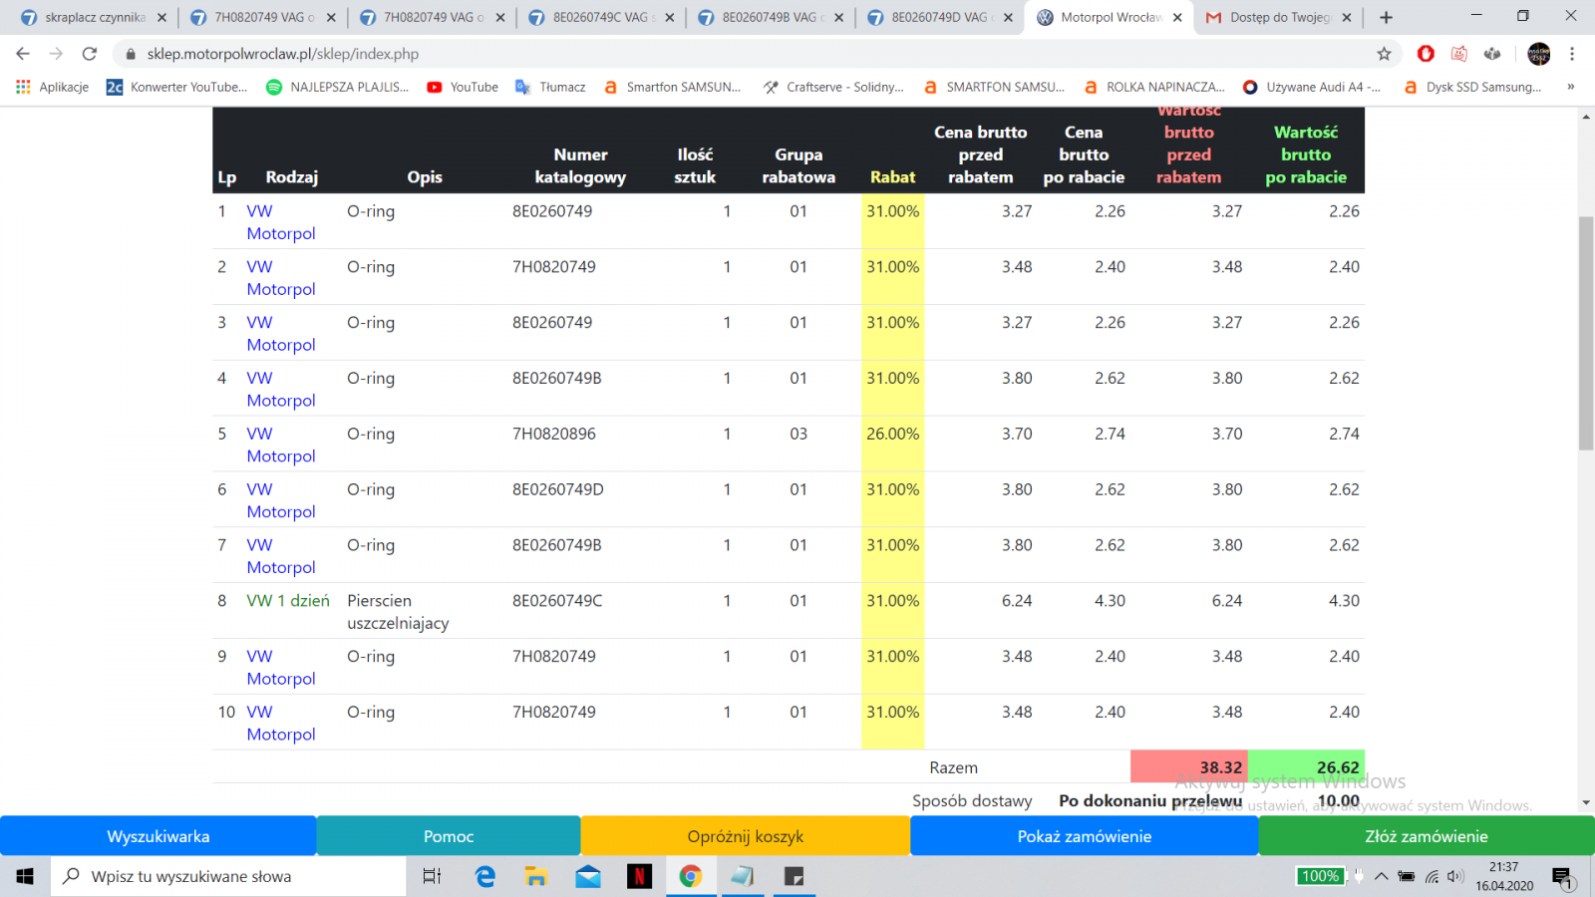
Task: Click the address bar URL
Action: [283, 54]
